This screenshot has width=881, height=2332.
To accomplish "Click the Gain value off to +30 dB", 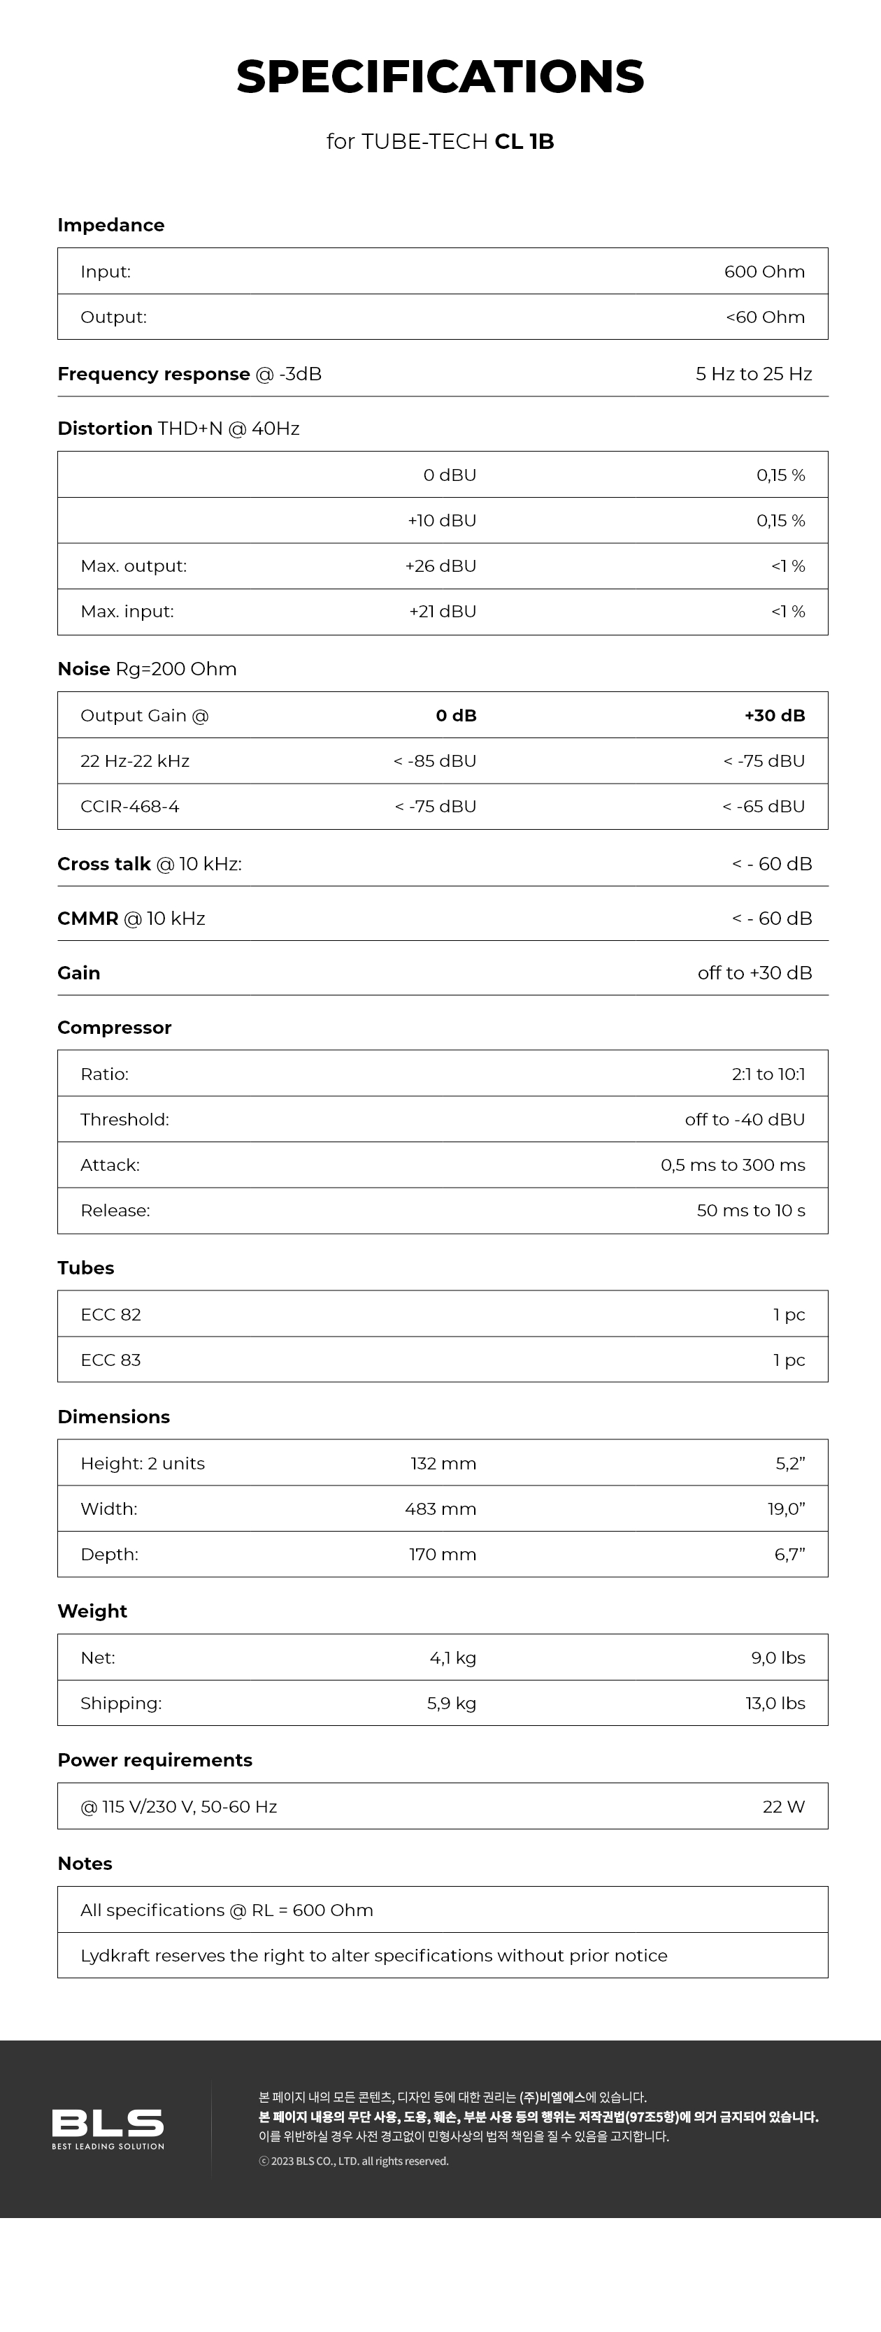I will [x=754, y=972].
